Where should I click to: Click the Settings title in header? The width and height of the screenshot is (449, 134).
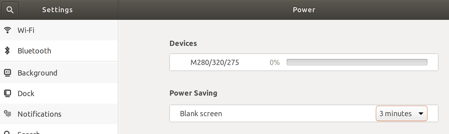[57, 10]
